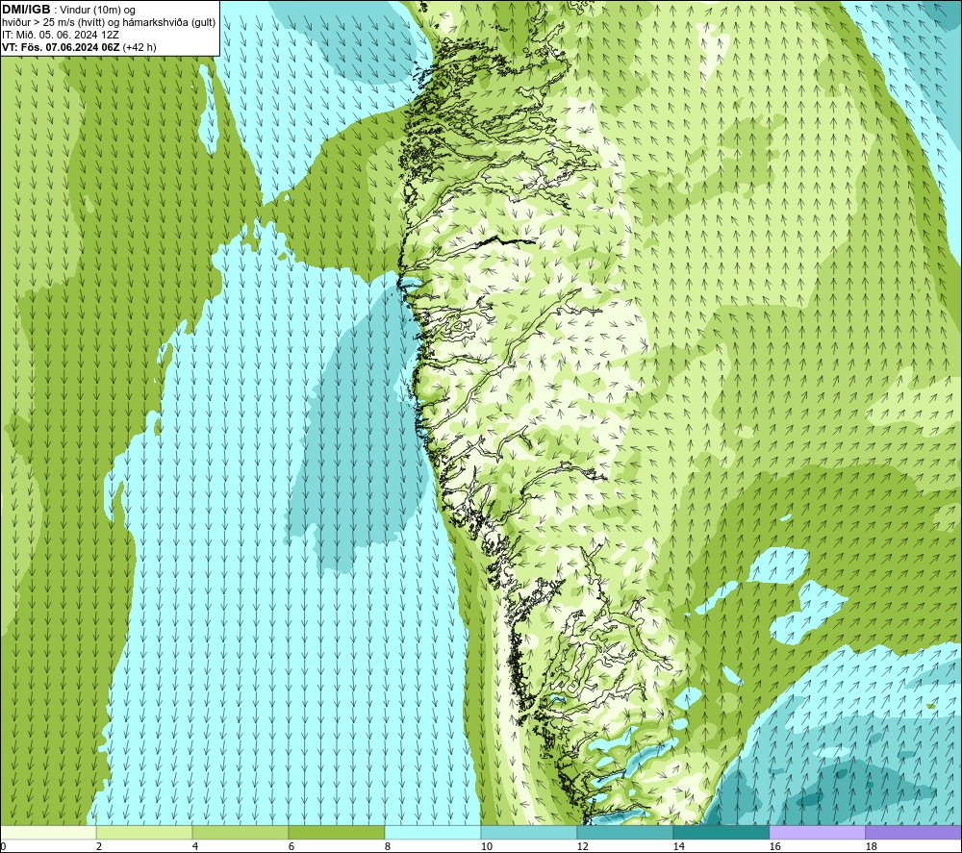This screenshot has height=853, width=962.
Task: Click the light teal 10–12 m/s legend swatch
Action: click(x=529, y=832)
